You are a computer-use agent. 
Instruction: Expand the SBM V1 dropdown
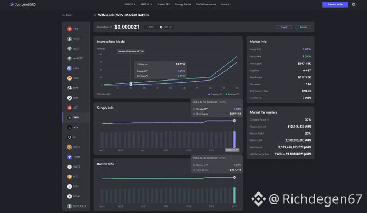(130, 4)
